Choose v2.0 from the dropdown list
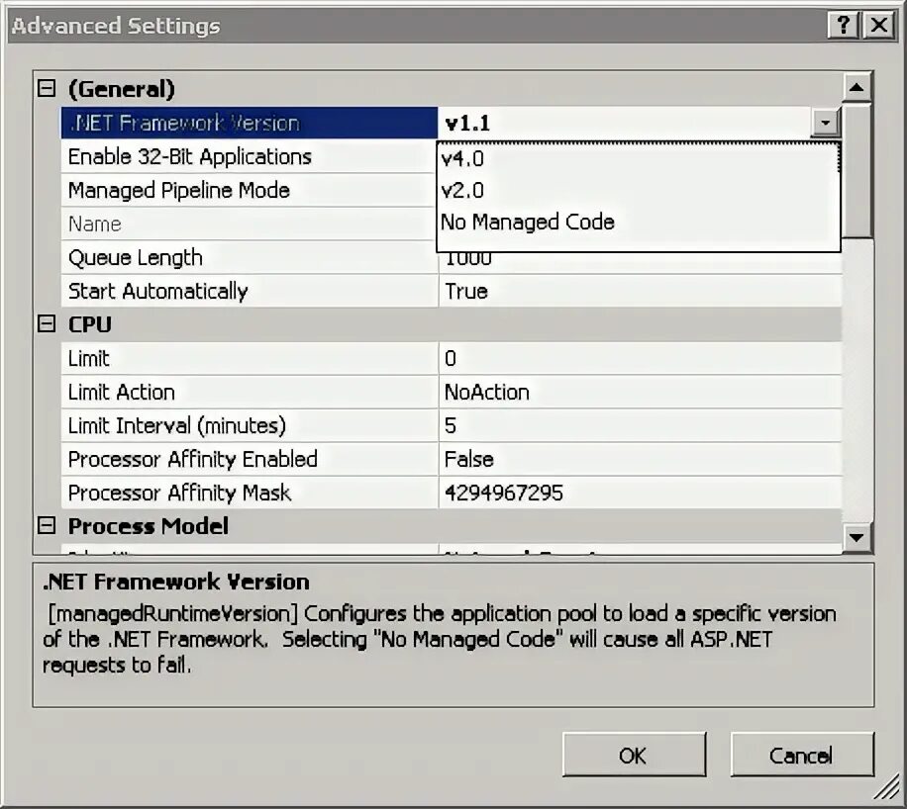907x809 pixels. pos(639,190)
